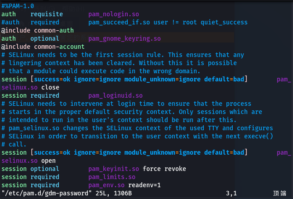The image size is (293, 199).
Task: Click the 3,1 cursor position indicator
Action: (231, 194)
